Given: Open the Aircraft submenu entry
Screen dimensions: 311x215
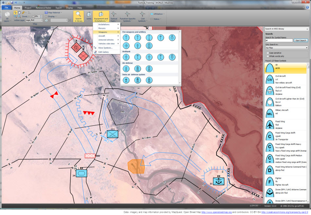Looking at the screenshot, I should (x=102, y=36).
